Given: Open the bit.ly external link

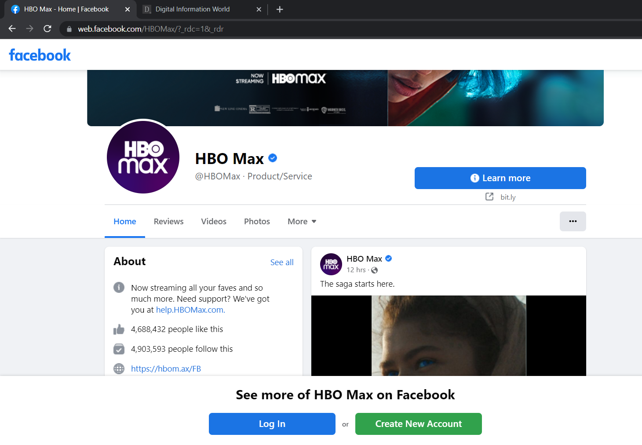Looking at the screenshot, I should point(508,197).
